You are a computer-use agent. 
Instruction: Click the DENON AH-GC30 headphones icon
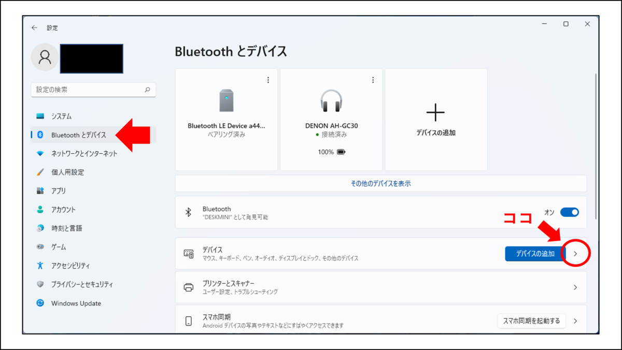[331, 100]
